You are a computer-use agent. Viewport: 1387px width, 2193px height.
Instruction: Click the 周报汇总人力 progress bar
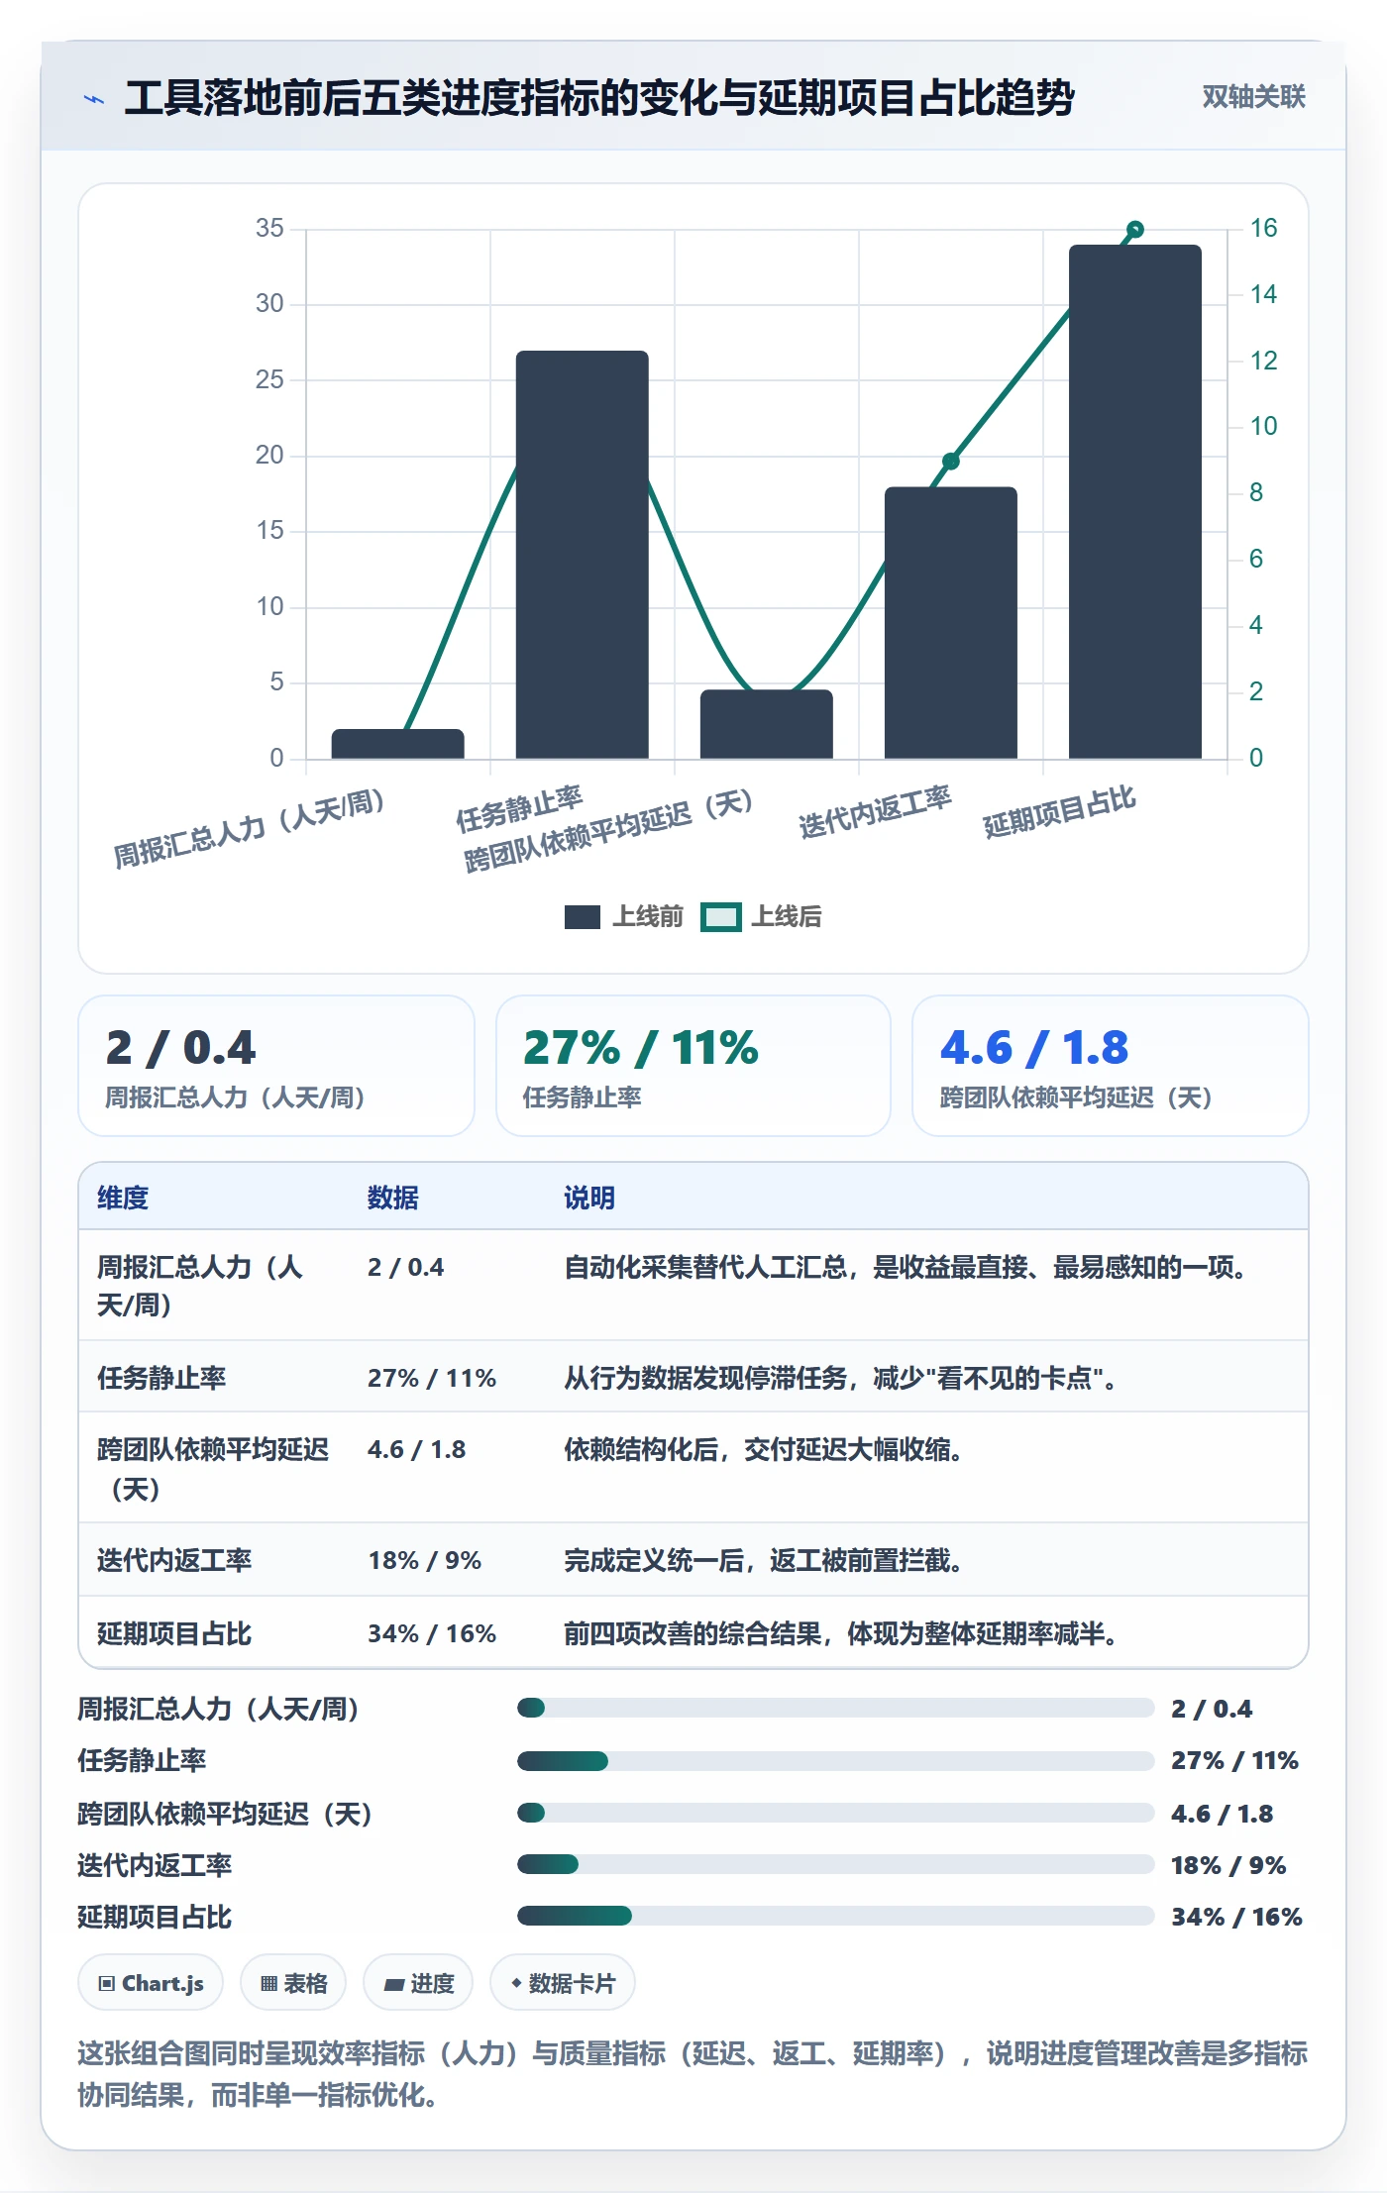835,1708
